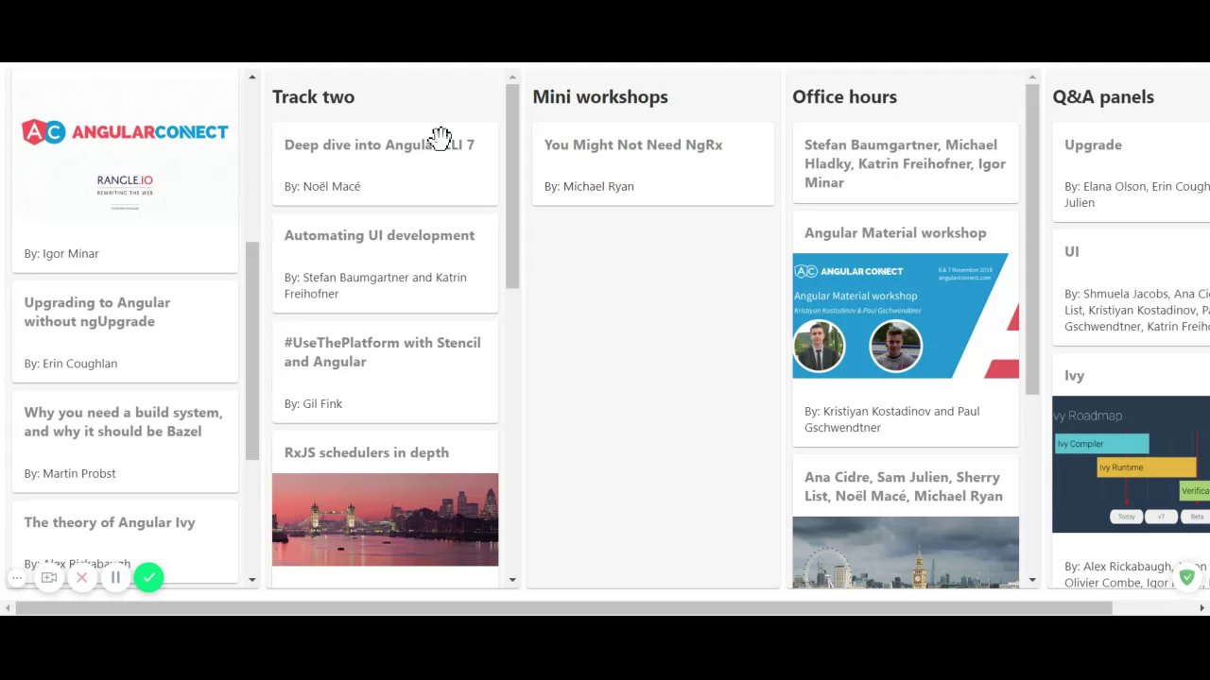Click the green AdGuard shield icon
Screen dimensions: 1210x680
pyautogui.click(x=1187, y=576)
